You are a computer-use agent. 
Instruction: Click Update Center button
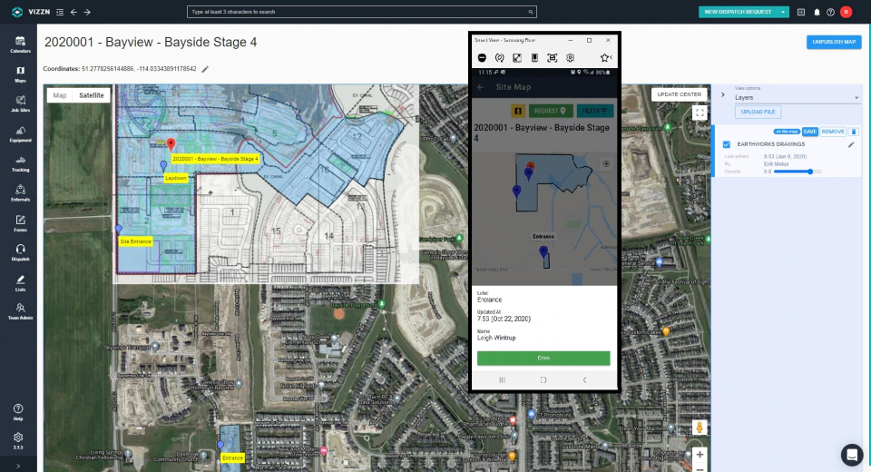click(x=680, y=94)
